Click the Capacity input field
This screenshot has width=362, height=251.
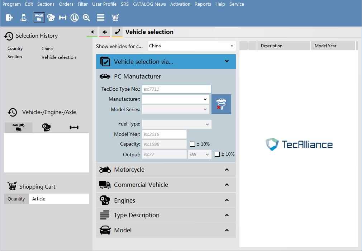(x=164, y=144)
